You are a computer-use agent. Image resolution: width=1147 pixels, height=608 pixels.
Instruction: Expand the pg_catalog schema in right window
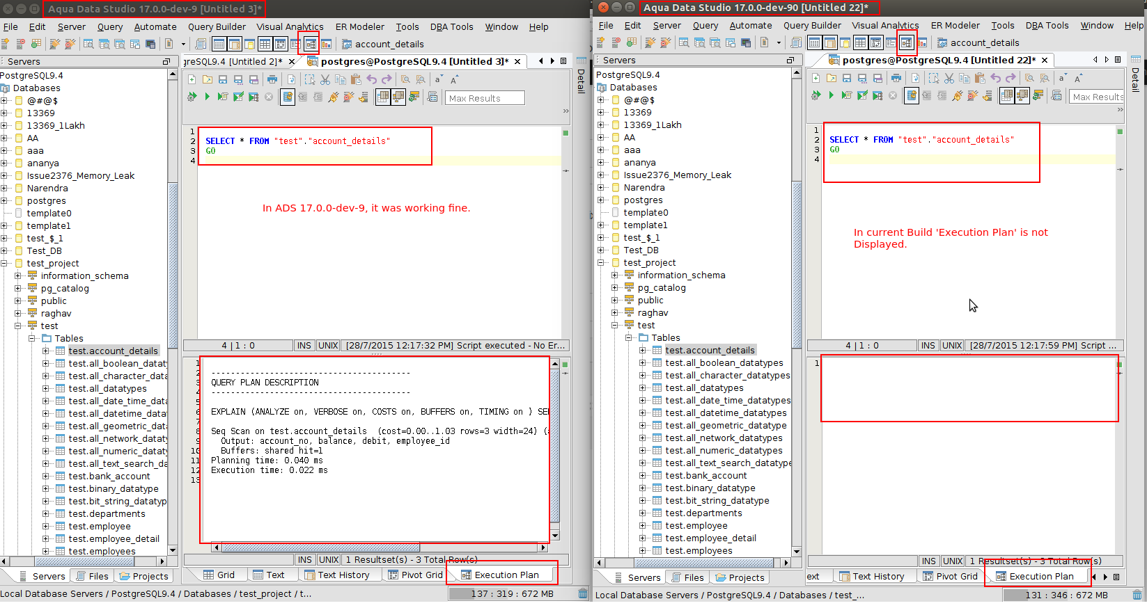tap(615, 288)
